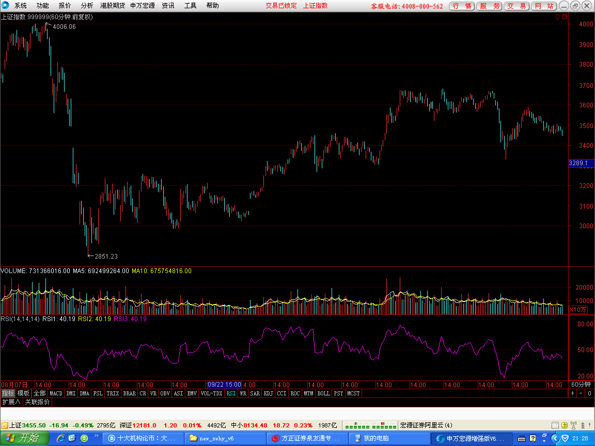Switch indicator to BOLL
The height and width of the screenshot is (446, 595).
(324, 393)
